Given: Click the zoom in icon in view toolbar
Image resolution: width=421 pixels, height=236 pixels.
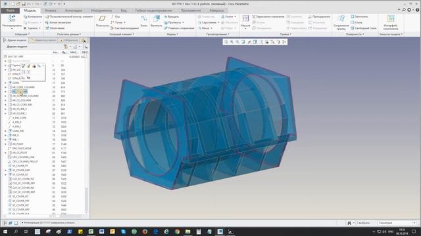Looking at the screenshot, I should click(232, 42).
